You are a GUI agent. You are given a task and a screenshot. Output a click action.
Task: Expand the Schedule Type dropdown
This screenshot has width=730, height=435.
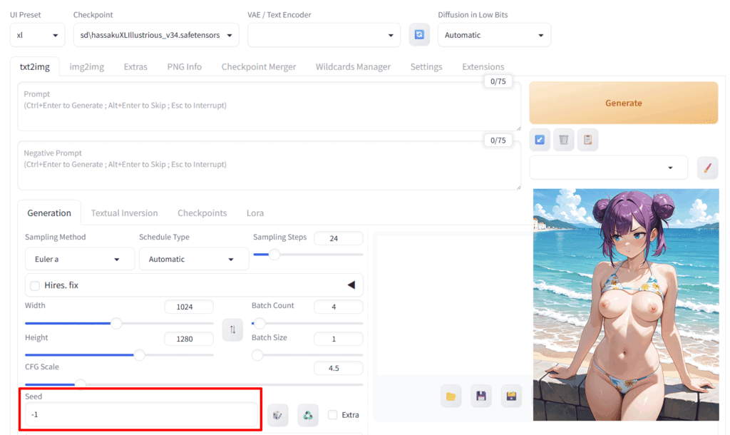pos(193,260)
